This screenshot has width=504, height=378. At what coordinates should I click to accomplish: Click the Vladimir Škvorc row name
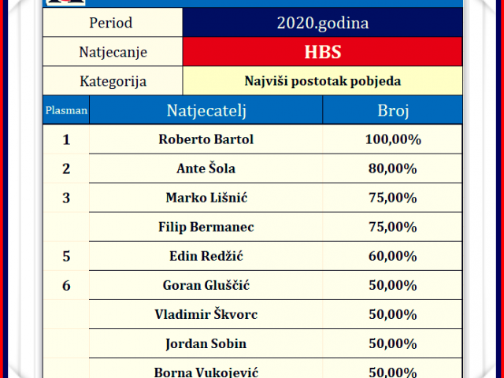pos(206,315)
